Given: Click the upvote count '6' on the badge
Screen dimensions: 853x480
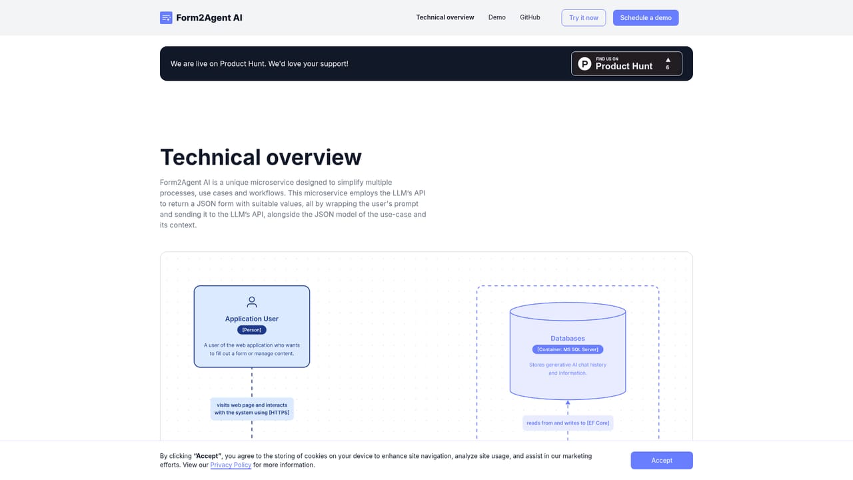Looking at the screenshot, I should [668, 67].
